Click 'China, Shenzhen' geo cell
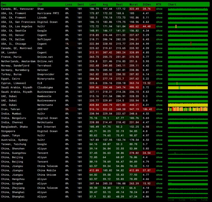The width and height of the screenshot is (212, 202). [x=13, y=149]
